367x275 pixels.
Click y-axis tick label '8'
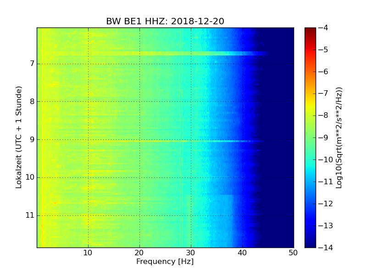pyautogui.click(x=32, y=101)
